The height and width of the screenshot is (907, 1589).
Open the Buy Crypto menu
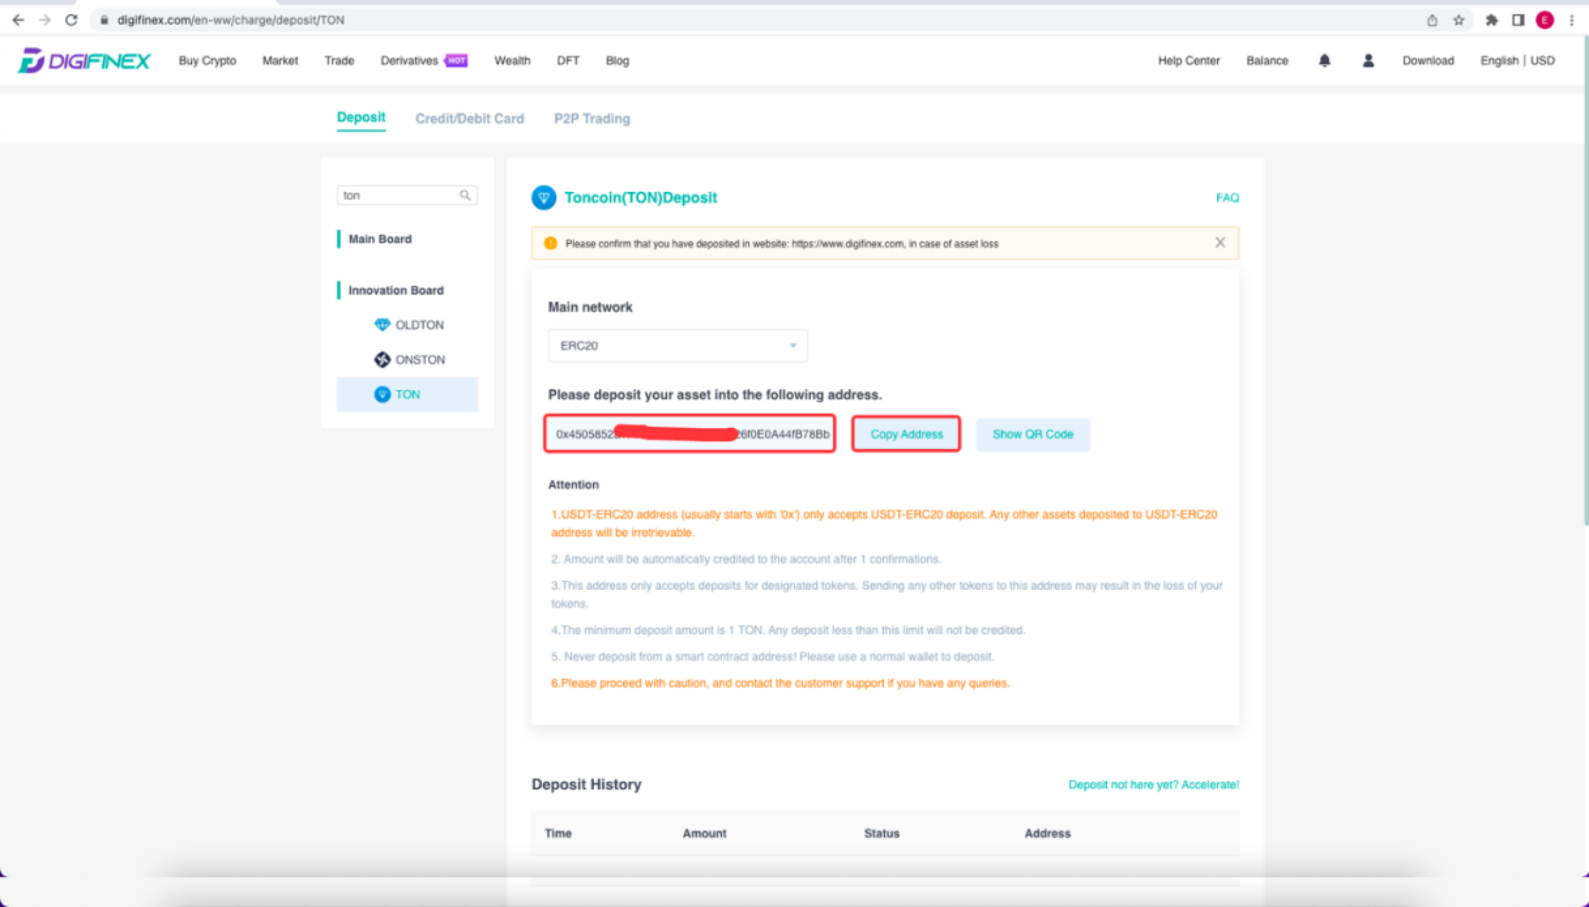[x=207, y=60]
